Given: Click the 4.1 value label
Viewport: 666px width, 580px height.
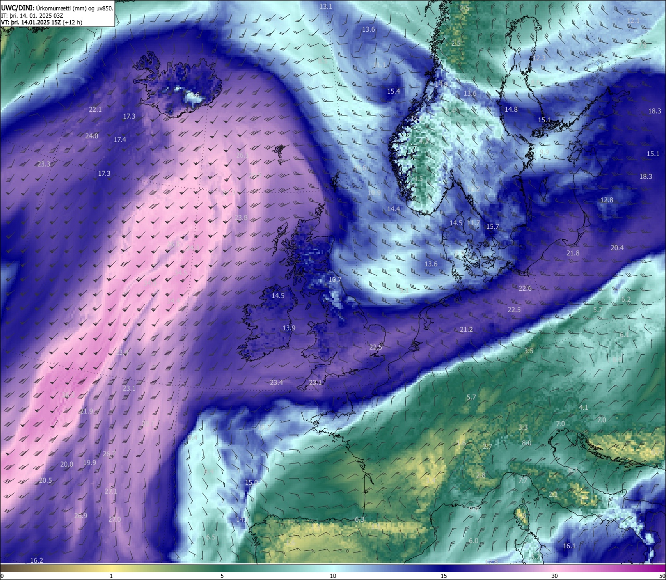Looking at the screenshot, I should tap(584, 407).
